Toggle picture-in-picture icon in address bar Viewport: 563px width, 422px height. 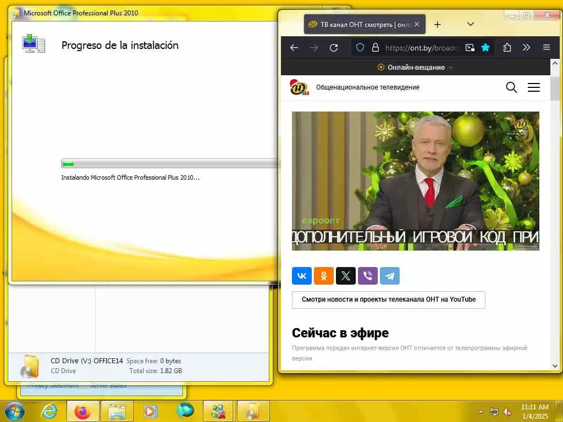click(x=470, y=47)
